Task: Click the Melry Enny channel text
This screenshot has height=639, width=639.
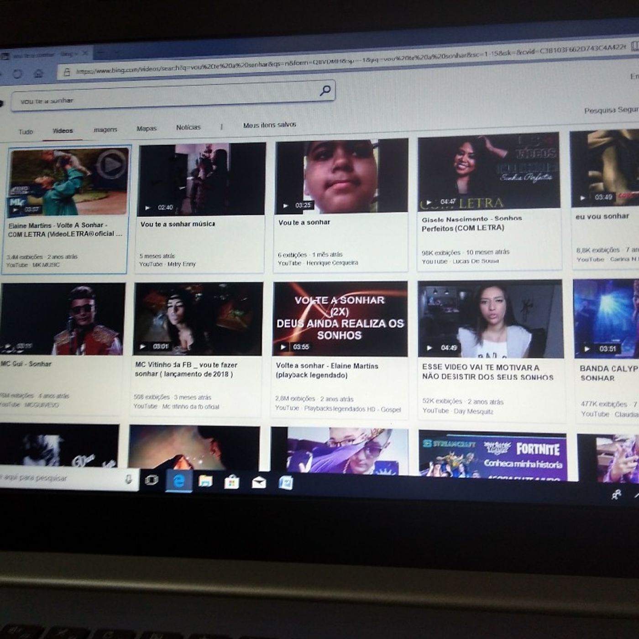Action: 181,264
